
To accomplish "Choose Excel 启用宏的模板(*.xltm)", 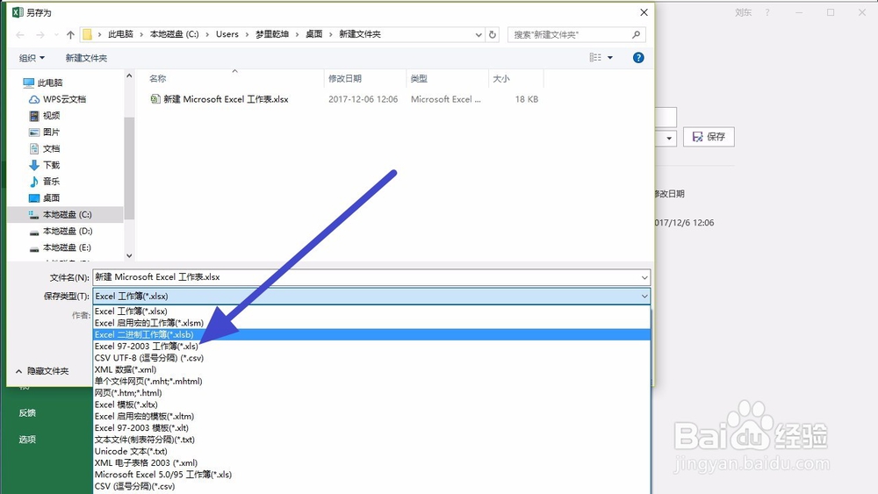I will 371,417.
